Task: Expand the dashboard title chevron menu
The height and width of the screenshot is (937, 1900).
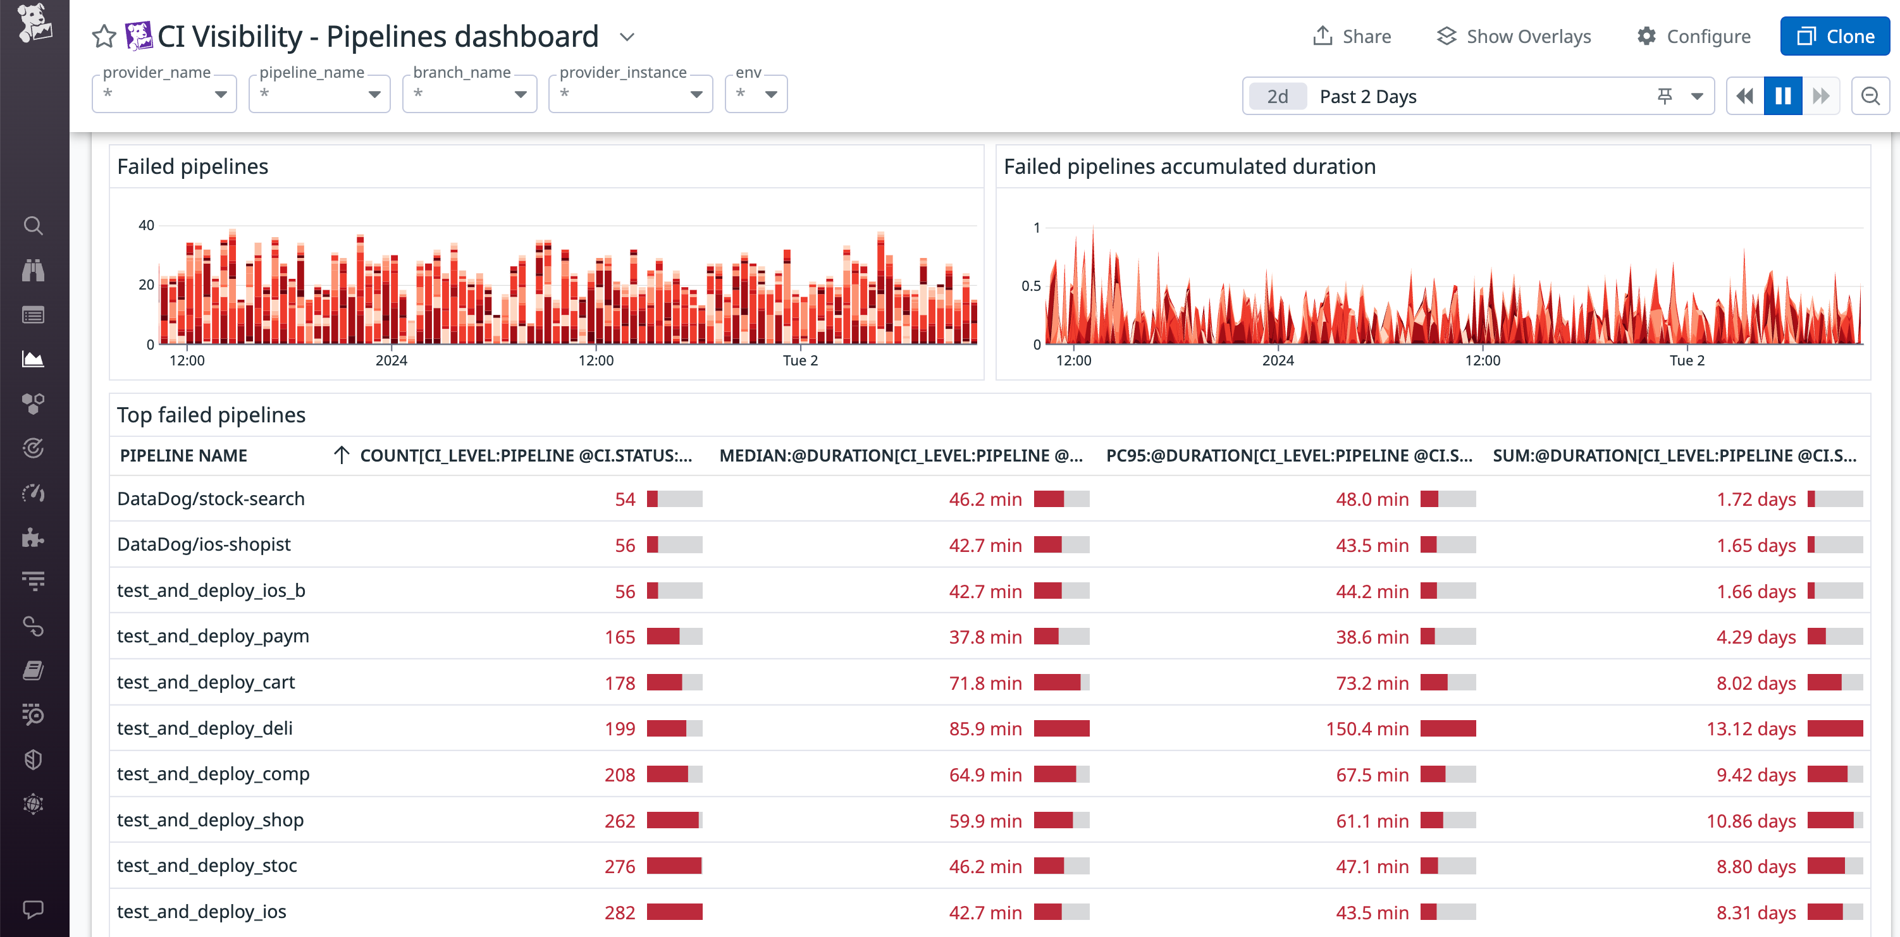Action: pyautogui.click(x=626, y=37)
